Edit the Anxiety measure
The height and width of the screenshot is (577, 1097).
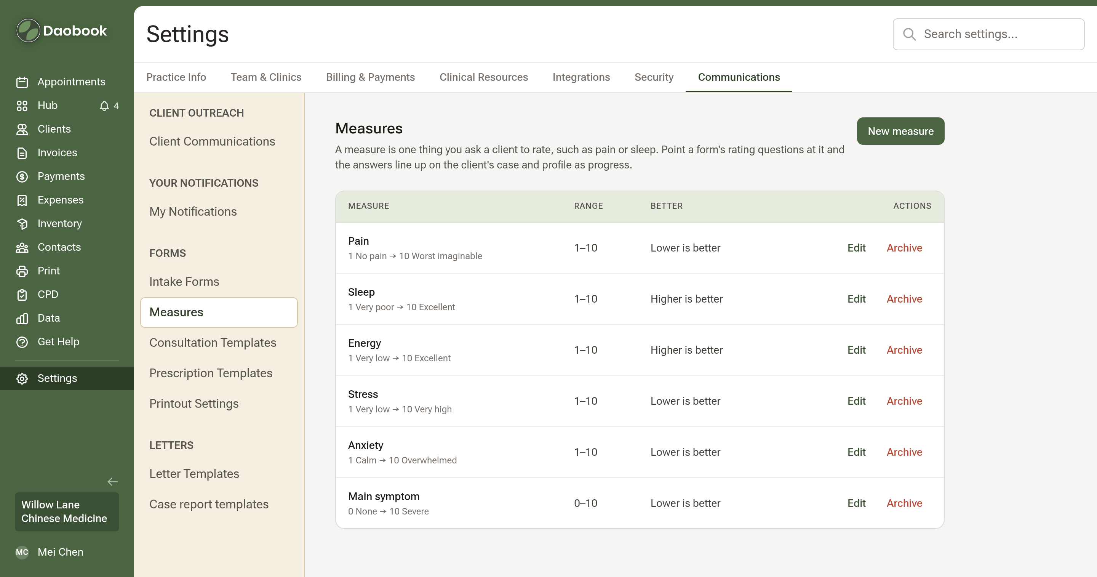point(856,452)
